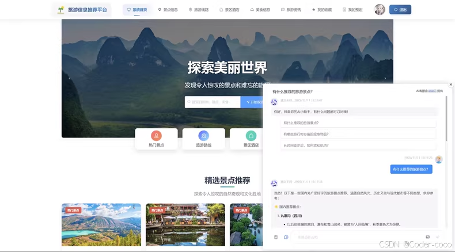
Task: Open the mountain lake attraction thumbnail
Action: [101, 225]
